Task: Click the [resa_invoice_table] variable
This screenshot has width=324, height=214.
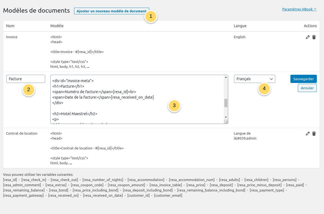Action: [x=166, y=185]
